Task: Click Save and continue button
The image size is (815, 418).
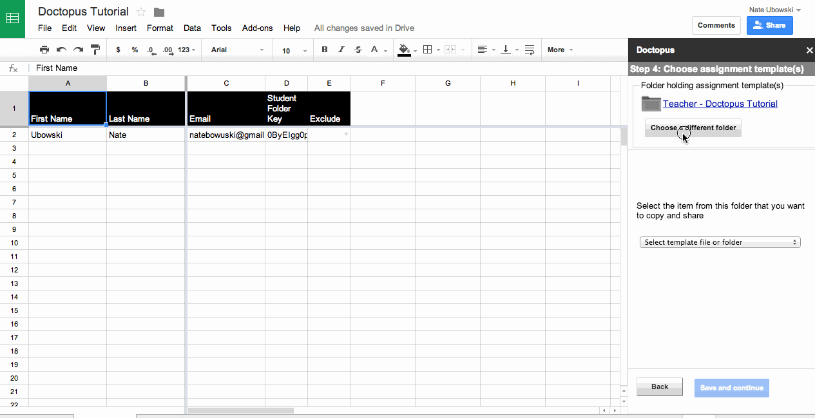Action: (731, 388)
